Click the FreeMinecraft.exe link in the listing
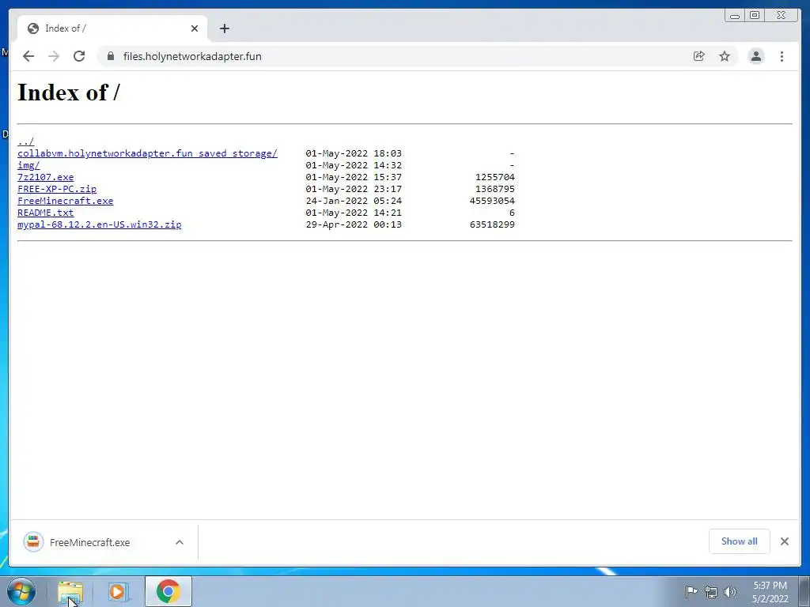This screenshot has width=810, height=607. pos(65,201)
